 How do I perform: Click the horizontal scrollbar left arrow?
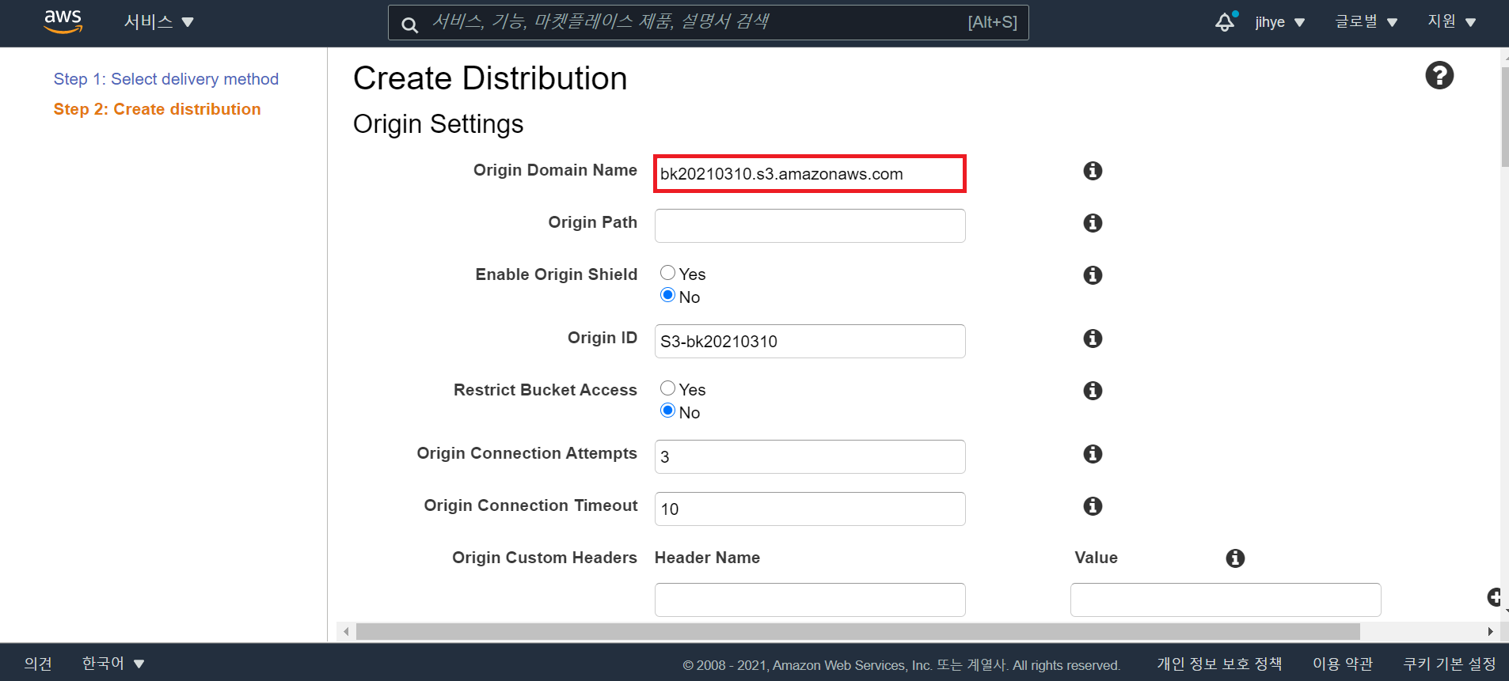[346, 631]
